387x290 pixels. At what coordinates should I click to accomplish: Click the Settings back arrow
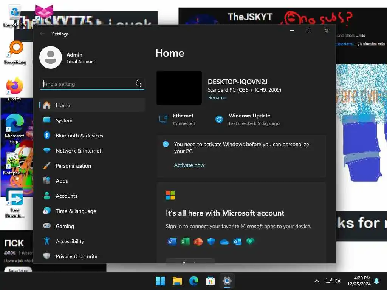tap(42, 34)
